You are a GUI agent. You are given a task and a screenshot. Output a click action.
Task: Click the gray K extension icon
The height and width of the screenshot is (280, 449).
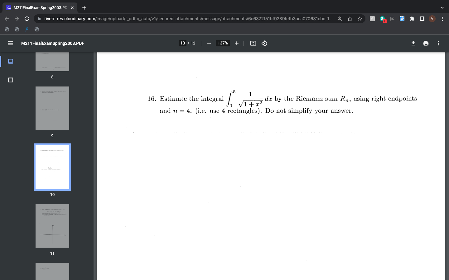(372, 19)
